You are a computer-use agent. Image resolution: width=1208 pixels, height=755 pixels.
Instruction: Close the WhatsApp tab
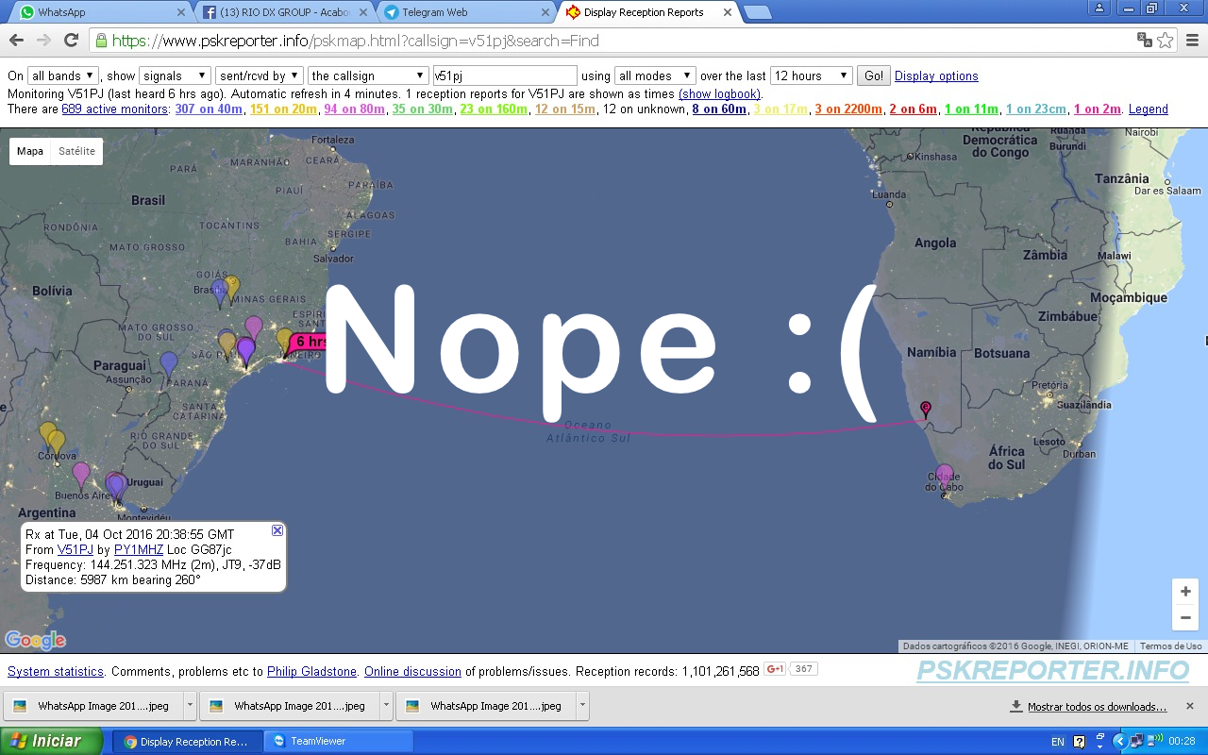(x=181, y=12)
